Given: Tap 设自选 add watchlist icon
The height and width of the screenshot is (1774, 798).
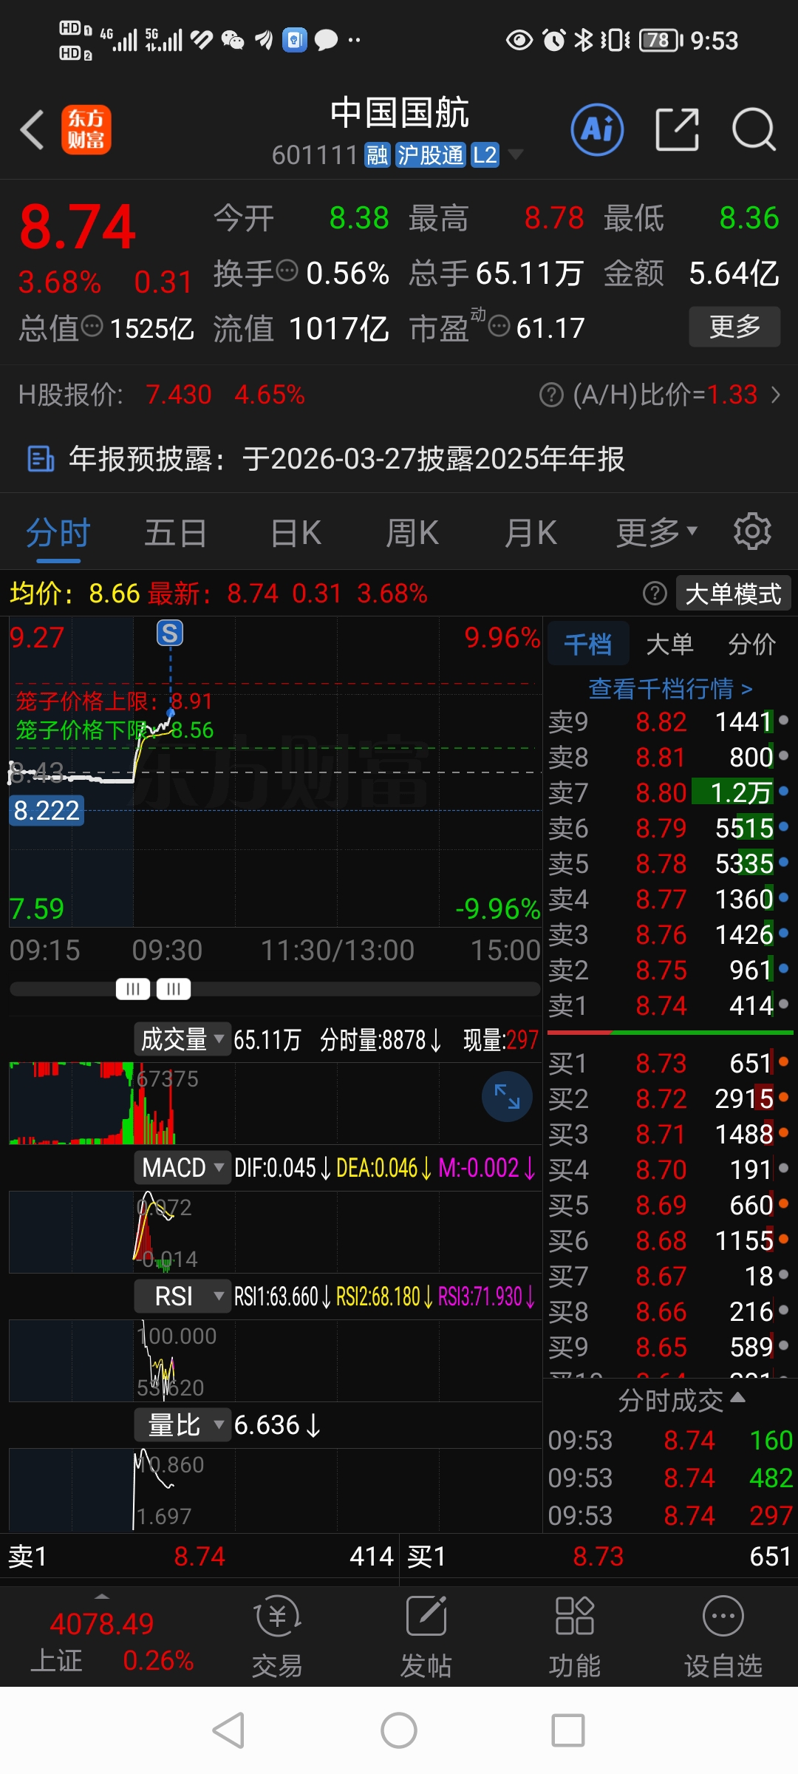Looking at the screenshot, I should (723, 1636).
